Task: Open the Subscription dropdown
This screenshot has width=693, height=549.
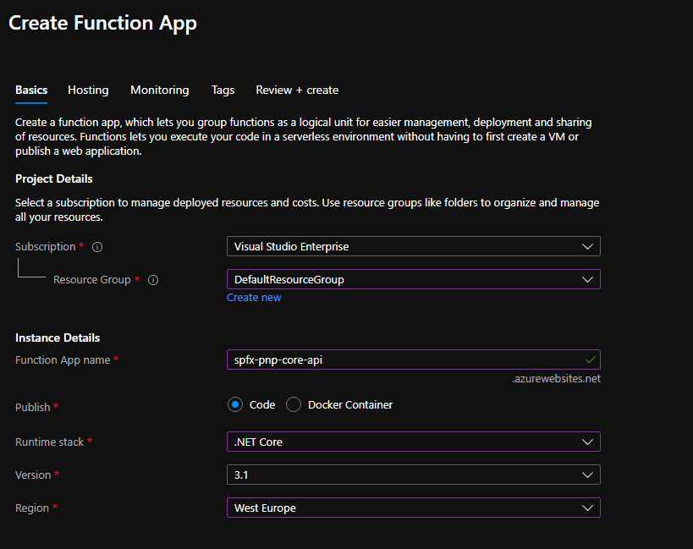Action: tap(413, 246)
